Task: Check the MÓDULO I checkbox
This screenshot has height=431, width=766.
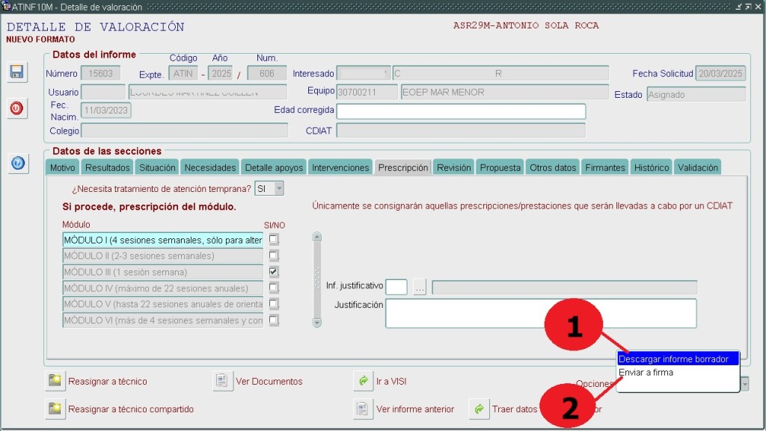Action: [x=274, y=240]
